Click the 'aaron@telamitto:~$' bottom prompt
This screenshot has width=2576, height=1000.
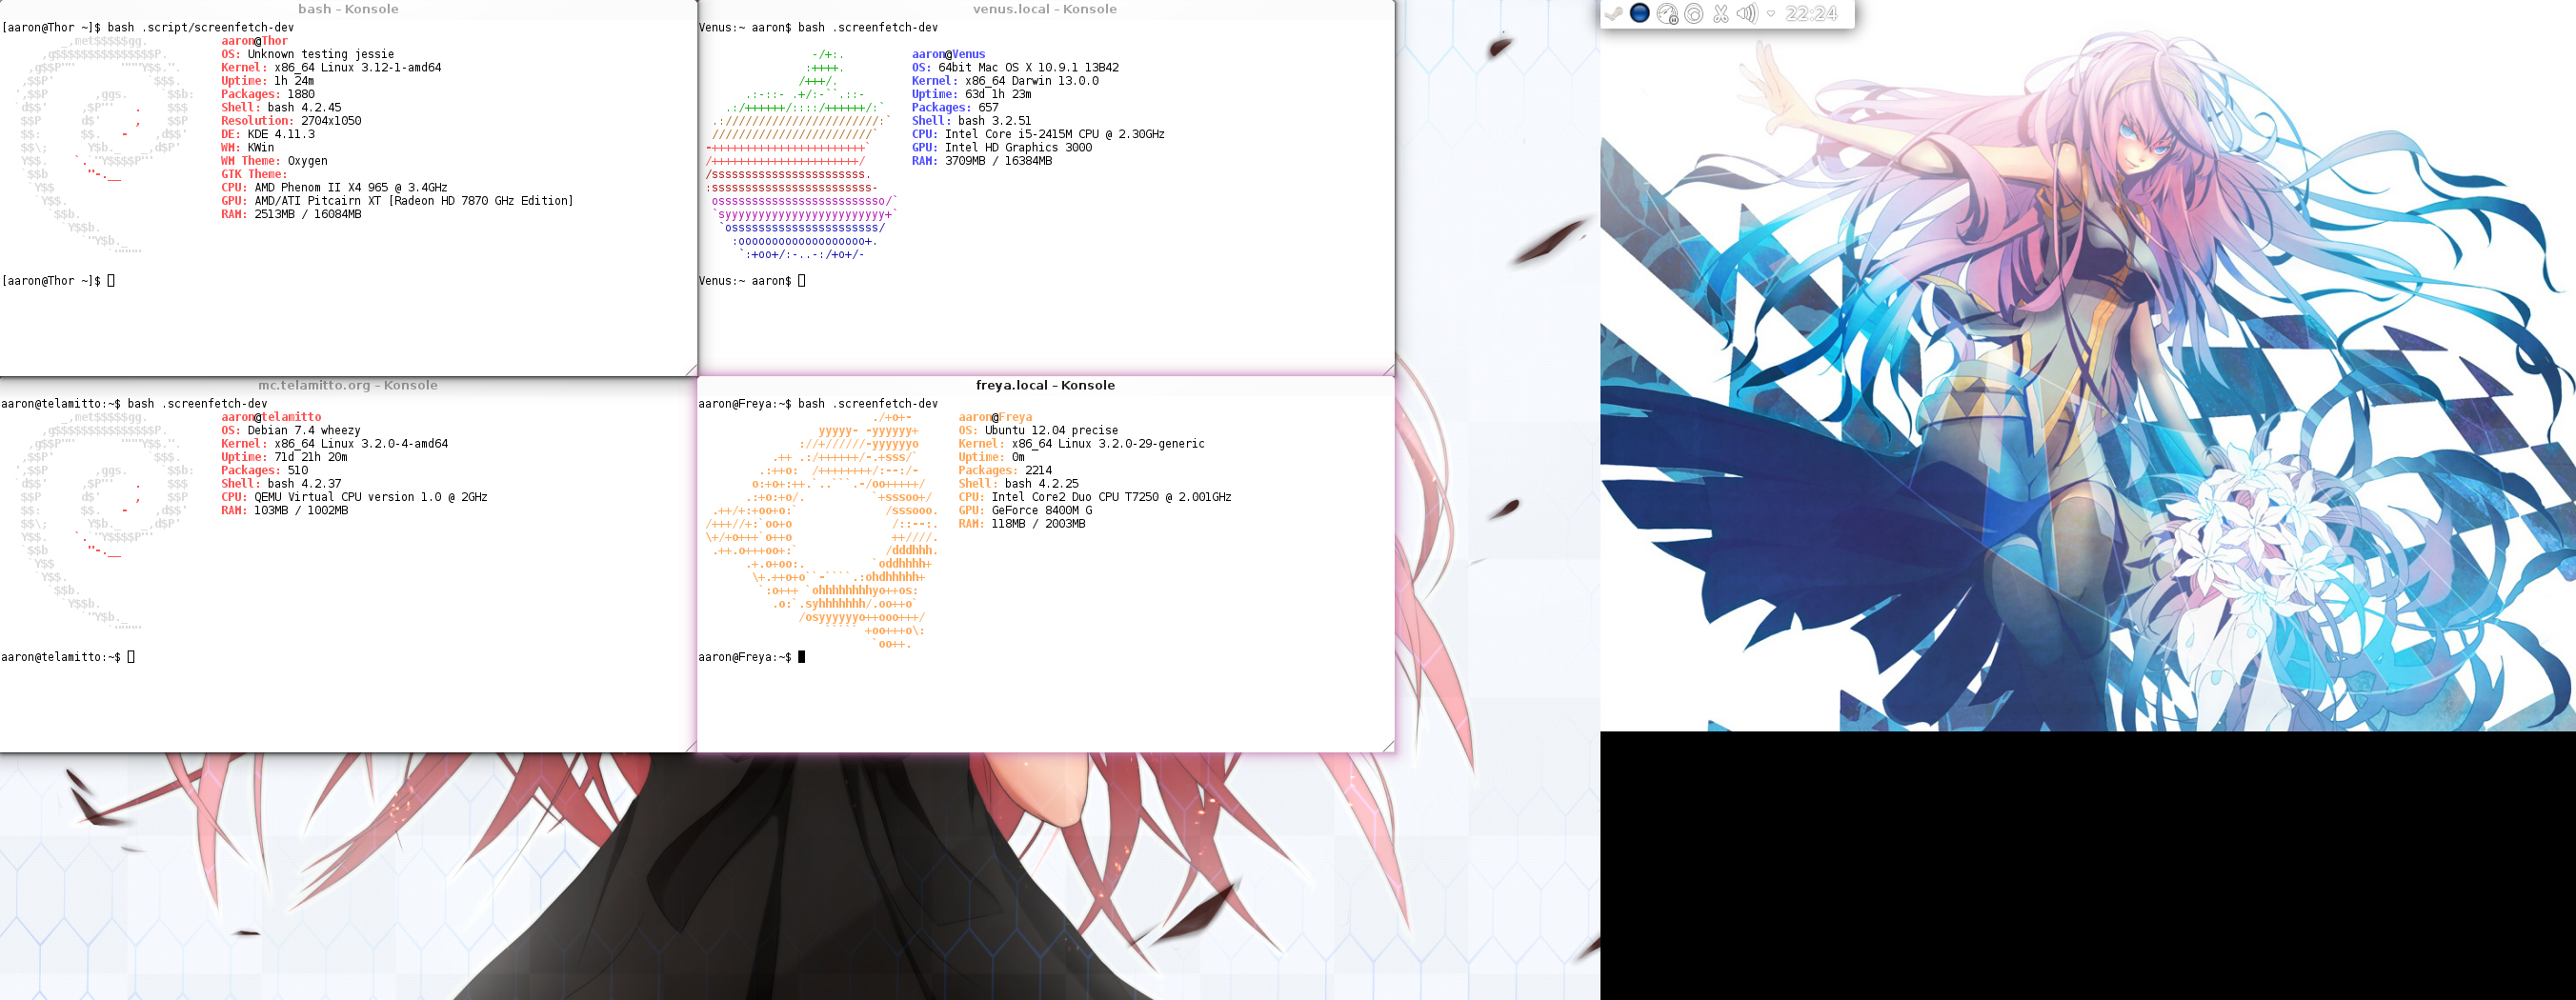click(x=61, y=657)
